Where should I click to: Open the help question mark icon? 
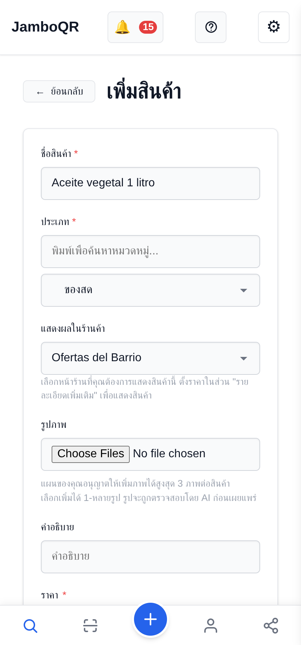click(211, 27)
